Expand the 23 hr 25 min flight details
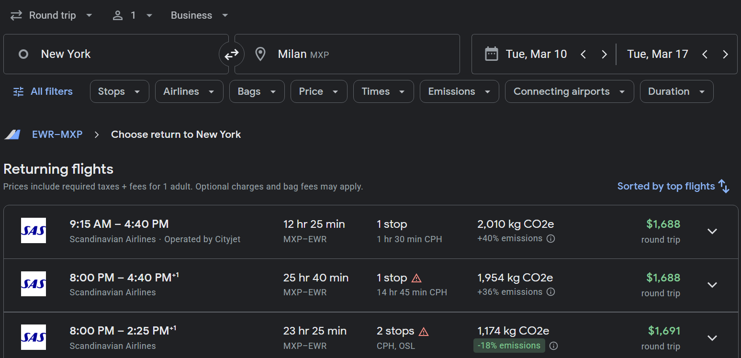The image size is (741, 358). pyautogui.click(x=712, y=338)
